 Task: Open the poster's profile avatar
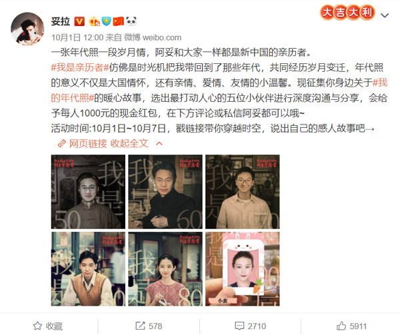tap(27, 29)
